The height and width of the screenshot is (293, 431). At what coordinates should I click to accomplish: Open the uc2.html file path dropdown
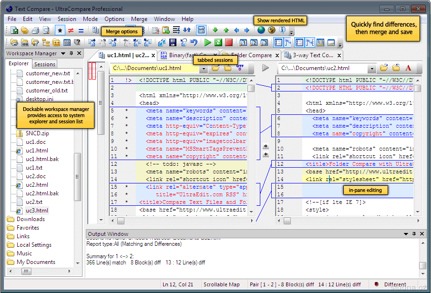tap(371, 68)
